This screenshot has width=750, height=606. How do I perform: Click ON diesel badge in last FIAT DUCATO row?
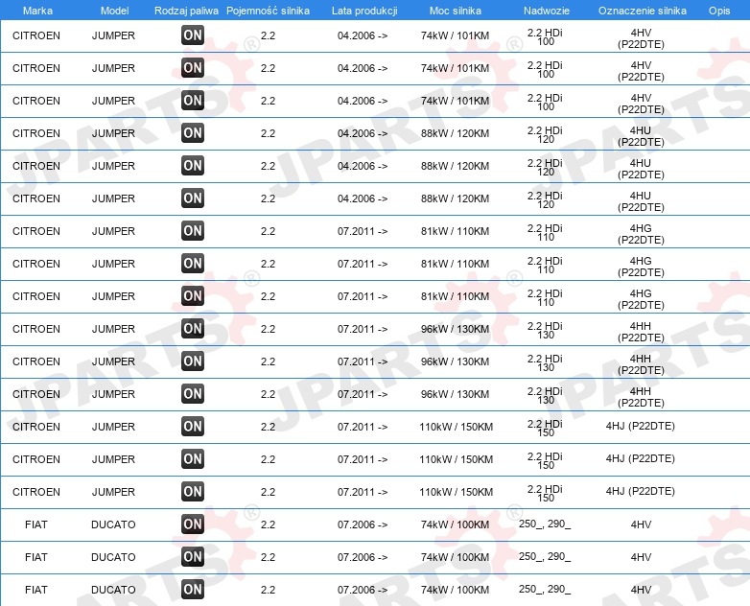click(x=193, y=589)
